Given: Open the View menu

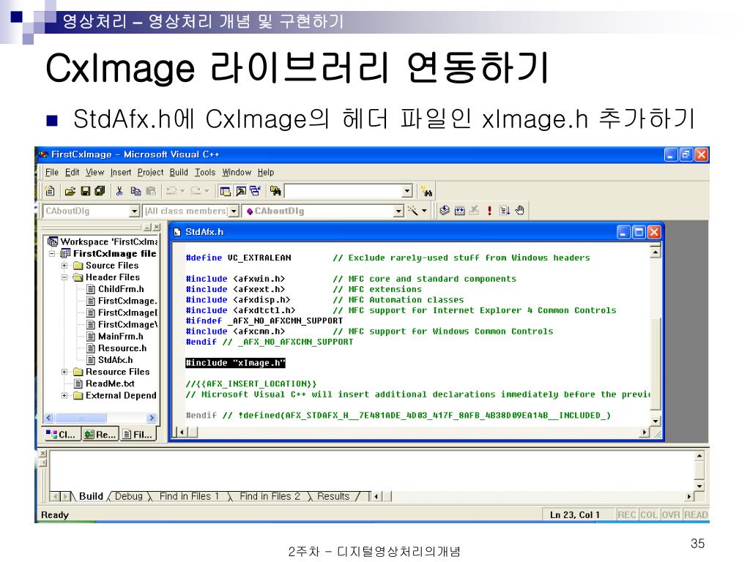Looking at the screenshot, I should pyautogui.click(x=94, y=173).
